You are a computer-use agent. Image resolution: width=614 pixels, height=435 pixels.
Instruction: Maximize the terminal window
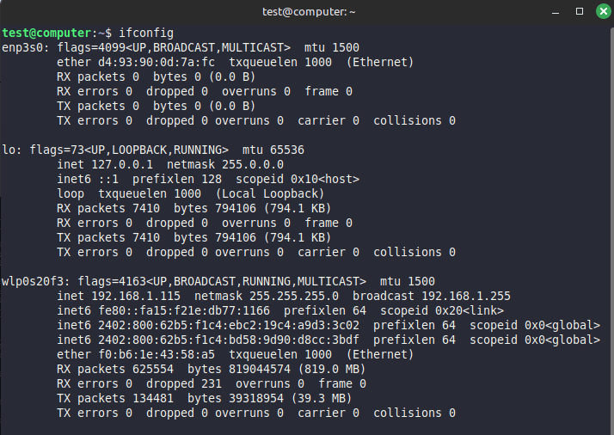tap(579, 11)
